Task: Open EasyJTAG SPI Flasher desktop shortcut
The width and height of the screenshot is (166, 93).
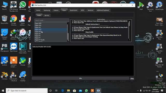Action: click(x=159, y=63)
